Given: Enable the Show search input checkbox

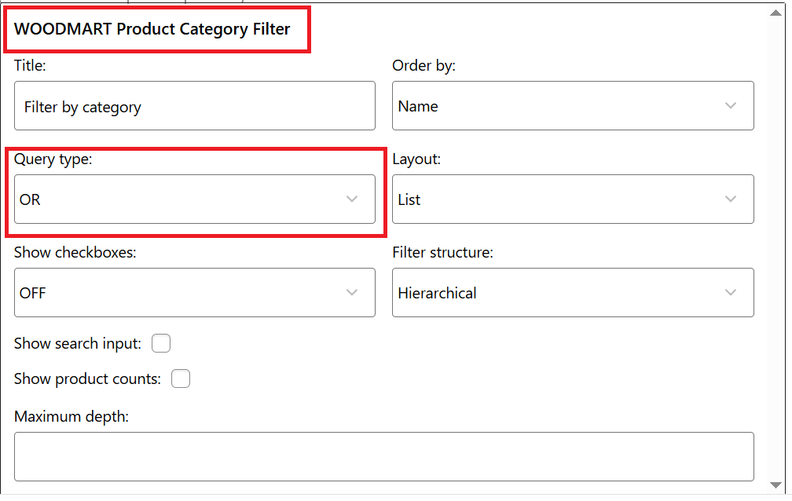Looking at the screenshot, I should coord(161,343).
